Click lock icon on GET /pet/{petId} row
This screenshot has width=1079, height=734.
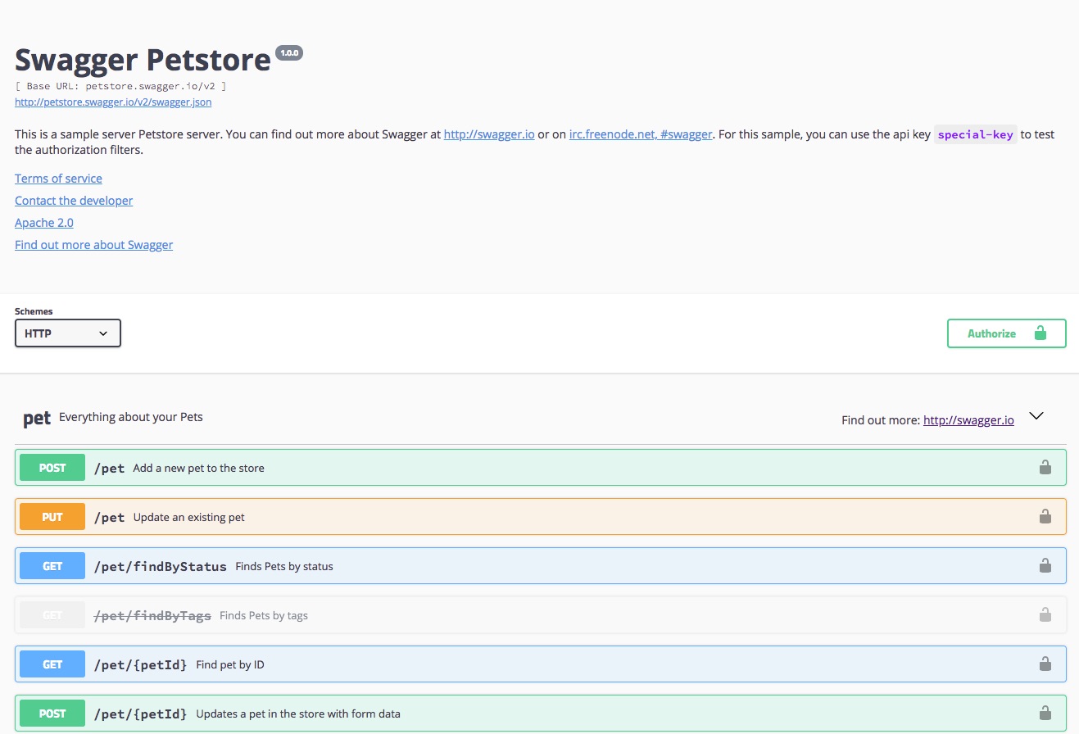click(x=1045, y=664)
